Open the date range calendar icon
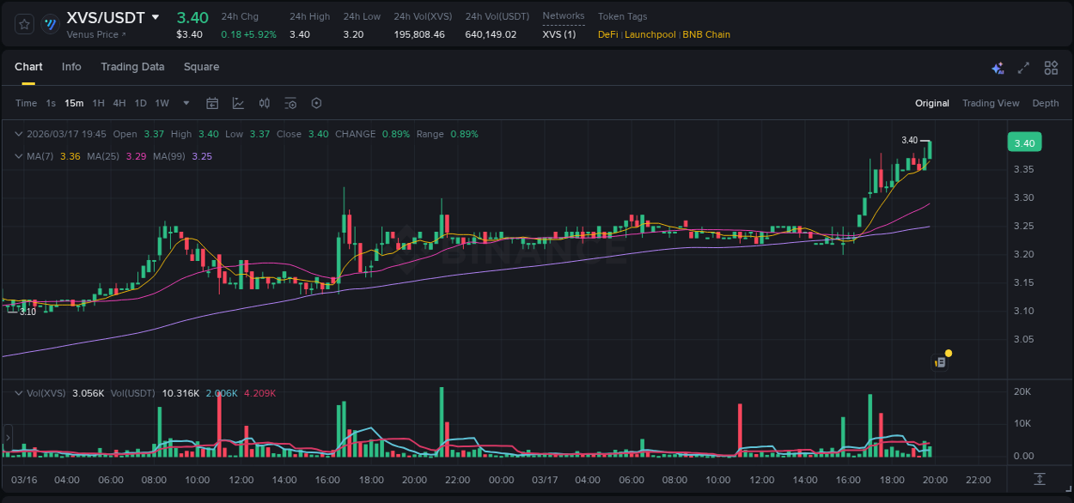This screenshot has height=503, width=1074. [x=212, y=103]
